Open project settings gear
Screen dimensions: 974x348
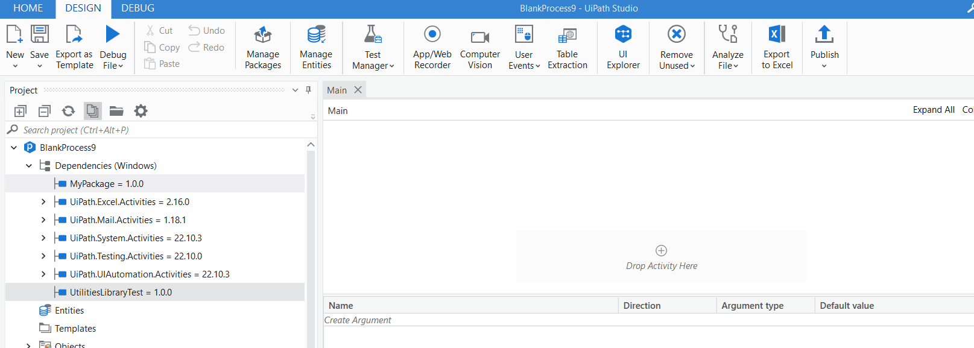point(141,111)
